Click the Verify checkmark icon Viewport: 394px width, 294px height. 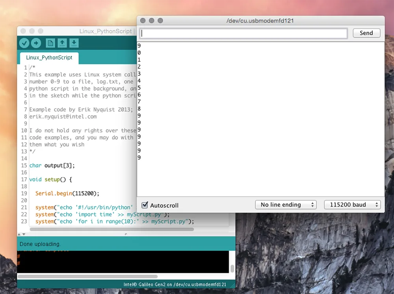click(x=24, y=43)
